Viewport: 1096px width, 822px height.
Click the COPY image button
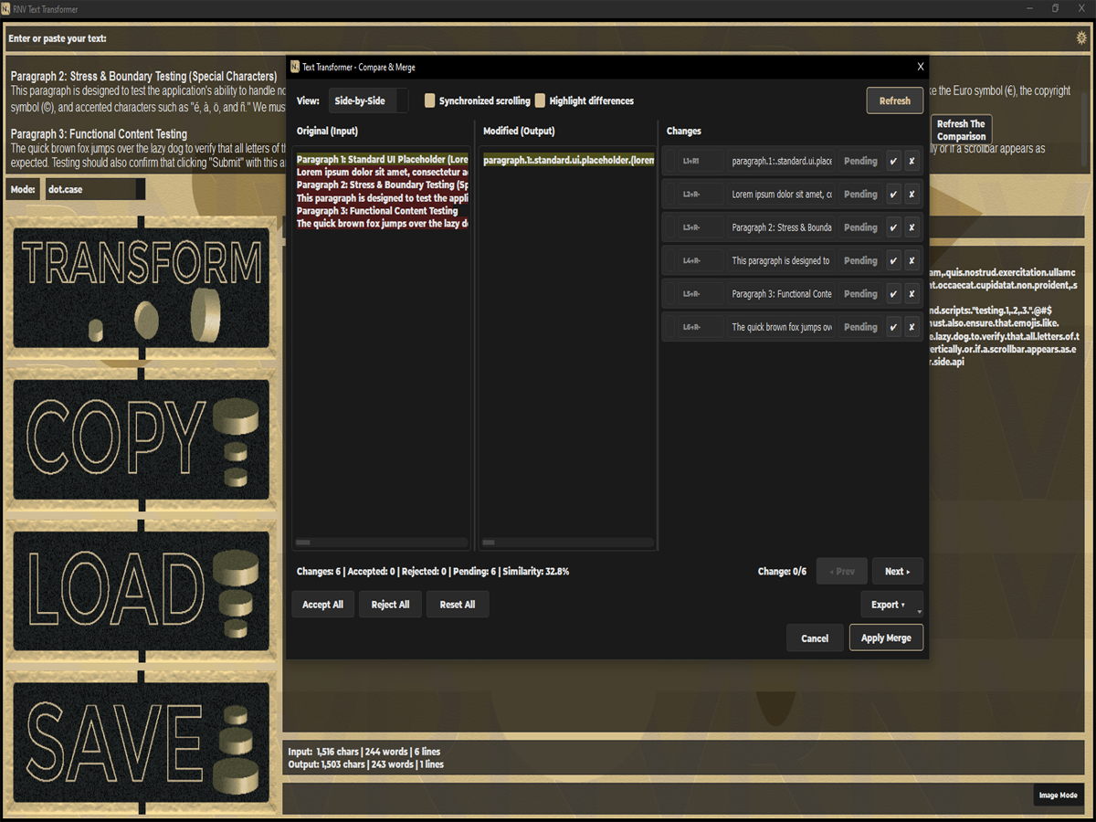(x=142, y=439)
